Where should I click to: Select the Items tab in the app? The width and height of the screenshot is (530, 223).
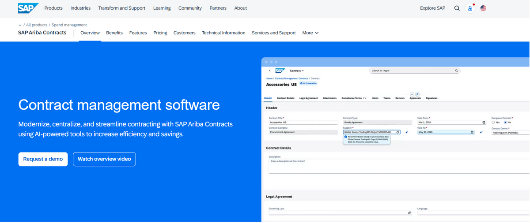coord(375,98)
